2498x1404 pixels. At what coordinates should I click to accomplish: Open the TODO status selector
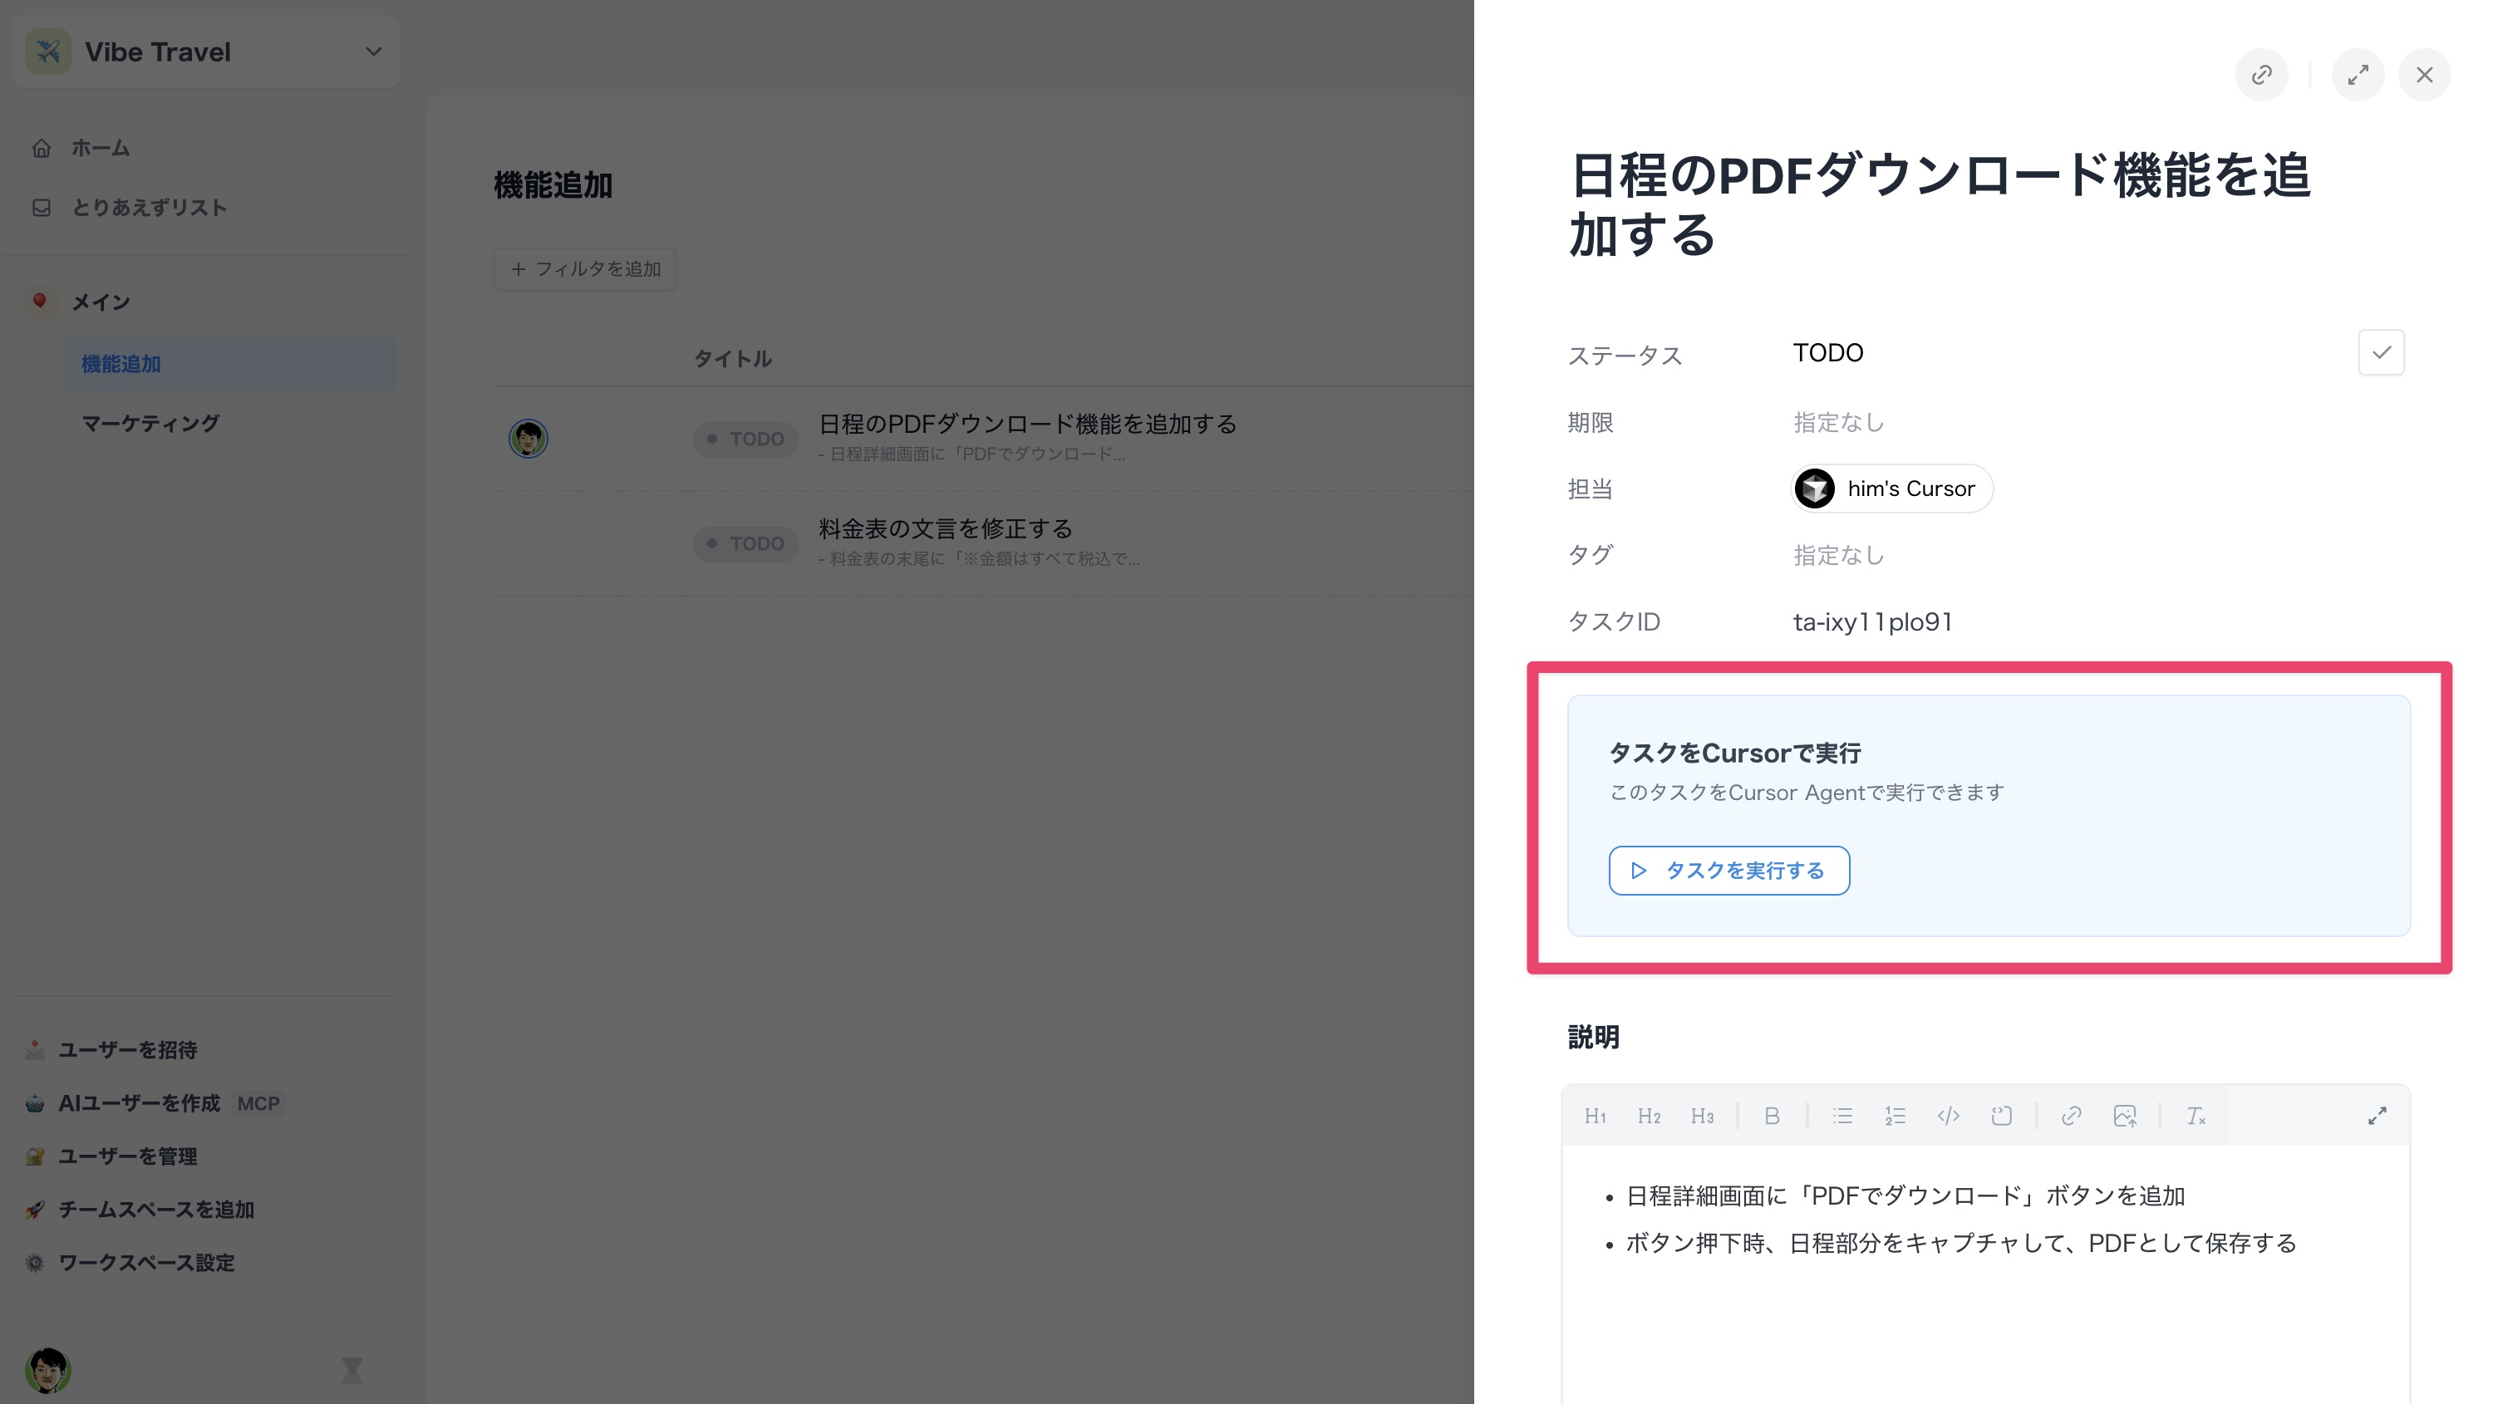pos(1828,353)
